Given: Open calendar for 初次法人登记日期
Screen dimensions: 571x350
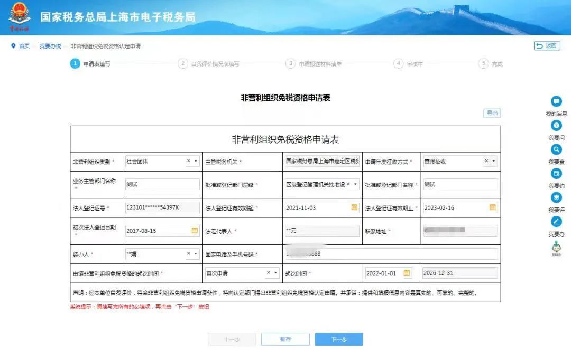Looking at the screenshot, I should coord(195,230).
